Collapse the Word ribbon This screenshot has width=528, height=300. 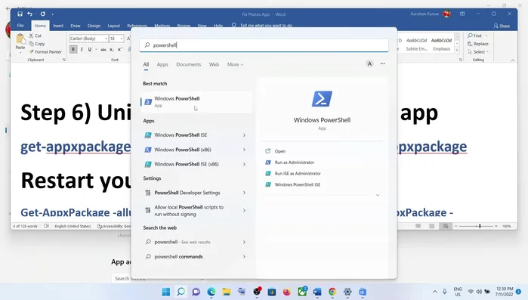pos(512,60)
